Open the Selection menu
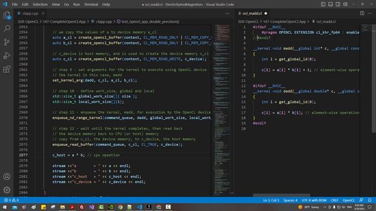Viewport: 376px width, 211px height. (x=40, y=4)
